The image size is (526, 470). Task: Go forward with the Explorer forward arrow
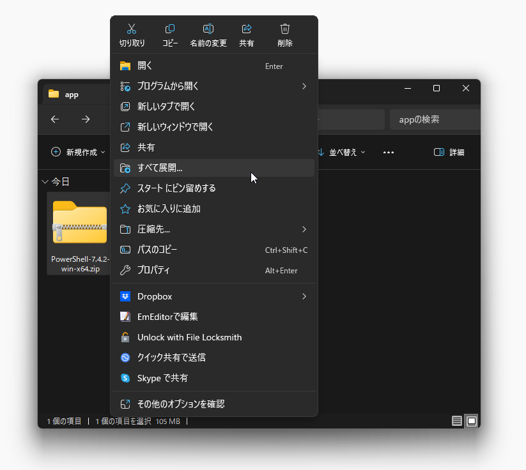tap(86, 119)
